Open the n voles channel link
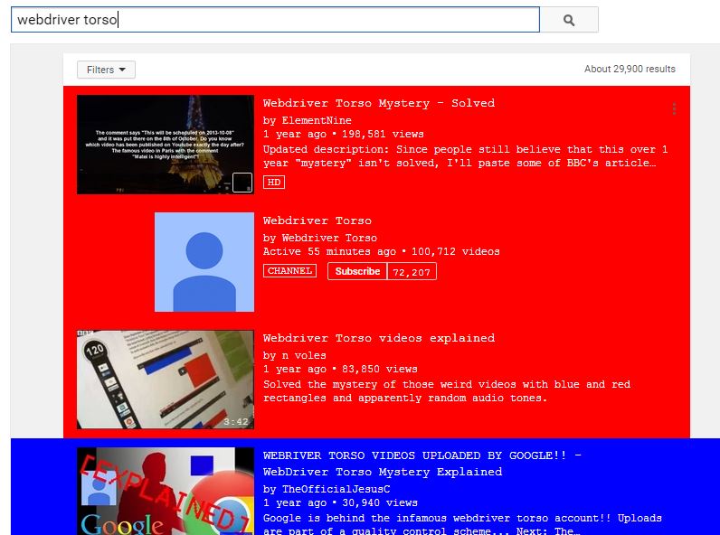The image size is (720, 535). pos(304,355)
